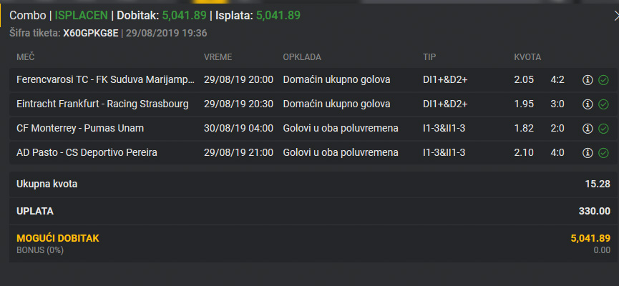Click the VREME column header
The image size is (619, 286).
click(x=218, y=57)
